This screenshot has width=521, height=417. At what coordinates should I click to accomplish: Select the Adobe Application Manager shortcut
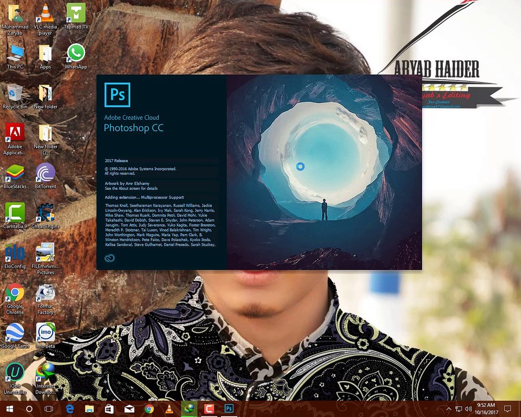point(14,133)
